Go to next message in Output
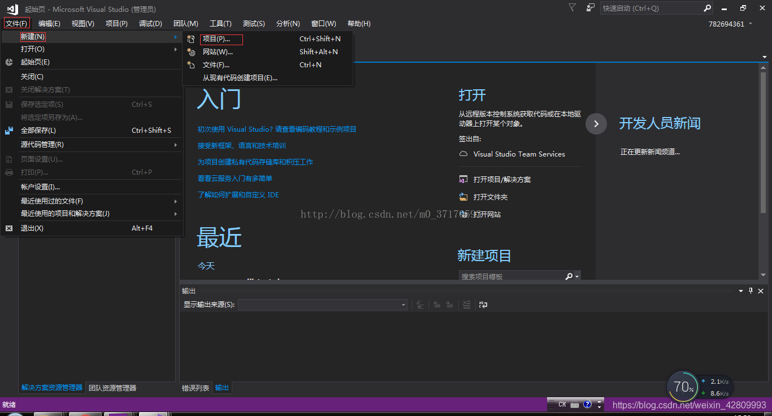The width and height of the screenshot is (772, 416). (449, 305)
